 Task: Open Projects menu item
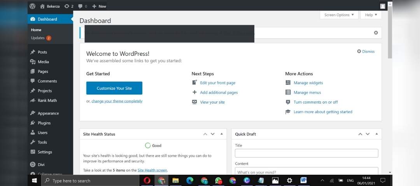50,91
